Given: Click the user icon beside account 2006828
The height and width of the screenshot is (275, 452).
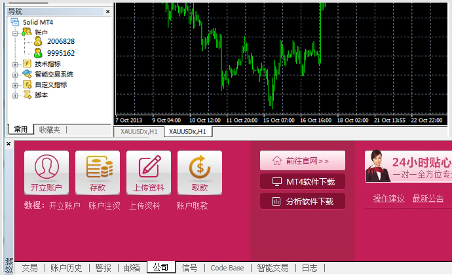Looking at the screenshot, I should [38, 41].
